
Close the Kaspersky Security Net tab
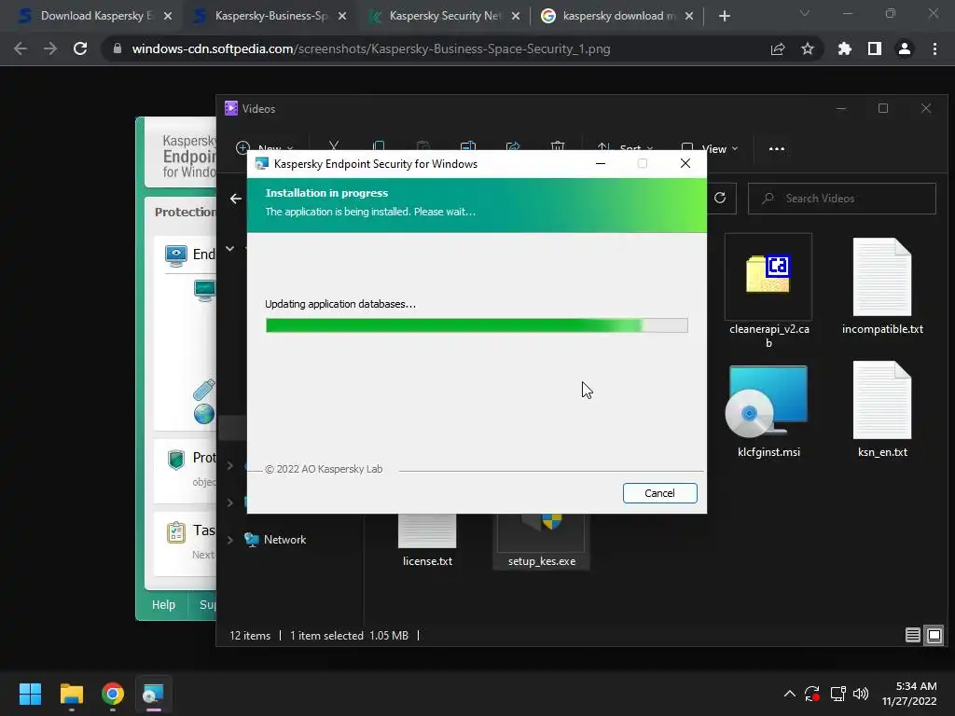[x=516, y=16]
